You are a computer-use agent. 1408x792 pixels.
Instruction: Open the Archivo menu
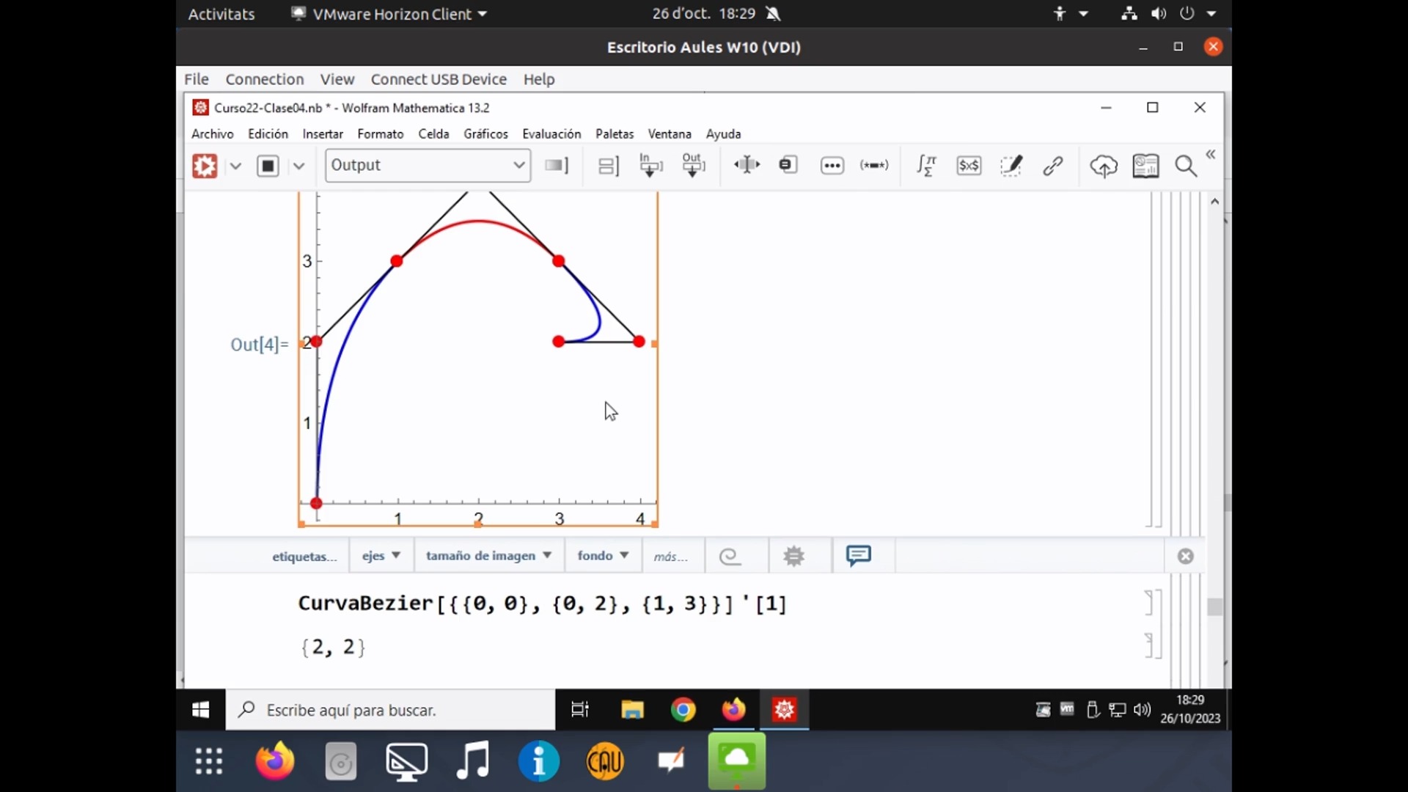(x=213, y=134)
